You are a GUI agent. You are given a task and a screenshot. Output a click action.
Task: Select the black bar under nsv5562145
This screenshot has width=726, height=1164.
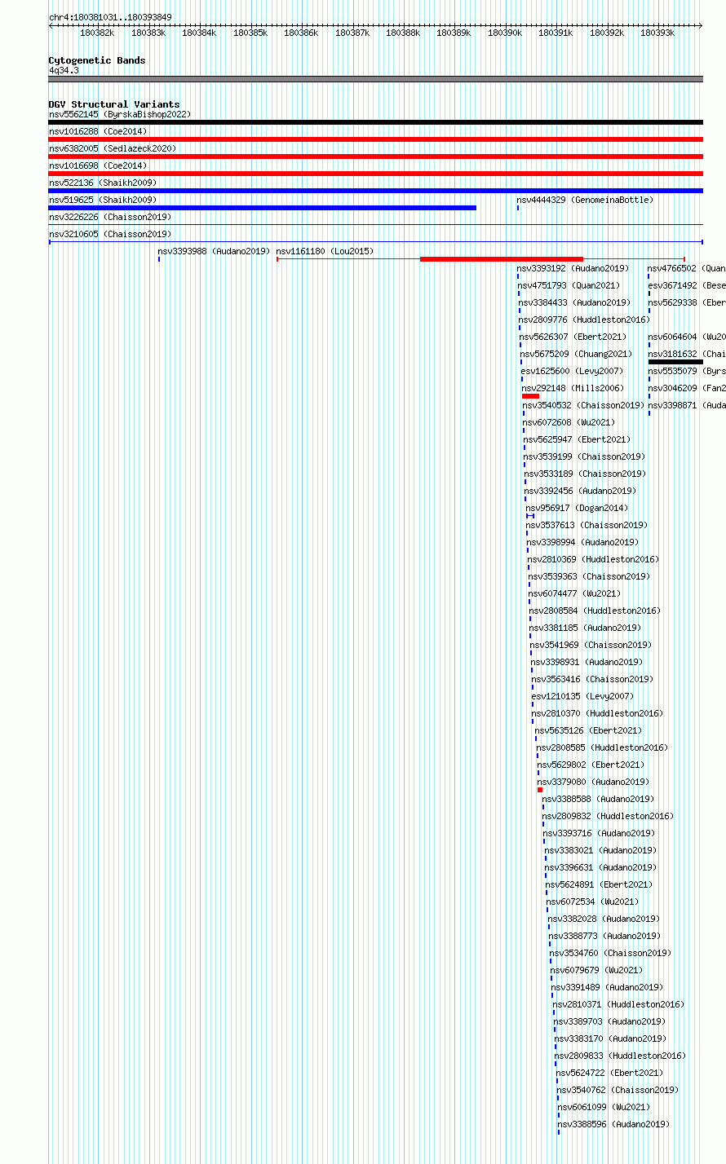(375, 122)
